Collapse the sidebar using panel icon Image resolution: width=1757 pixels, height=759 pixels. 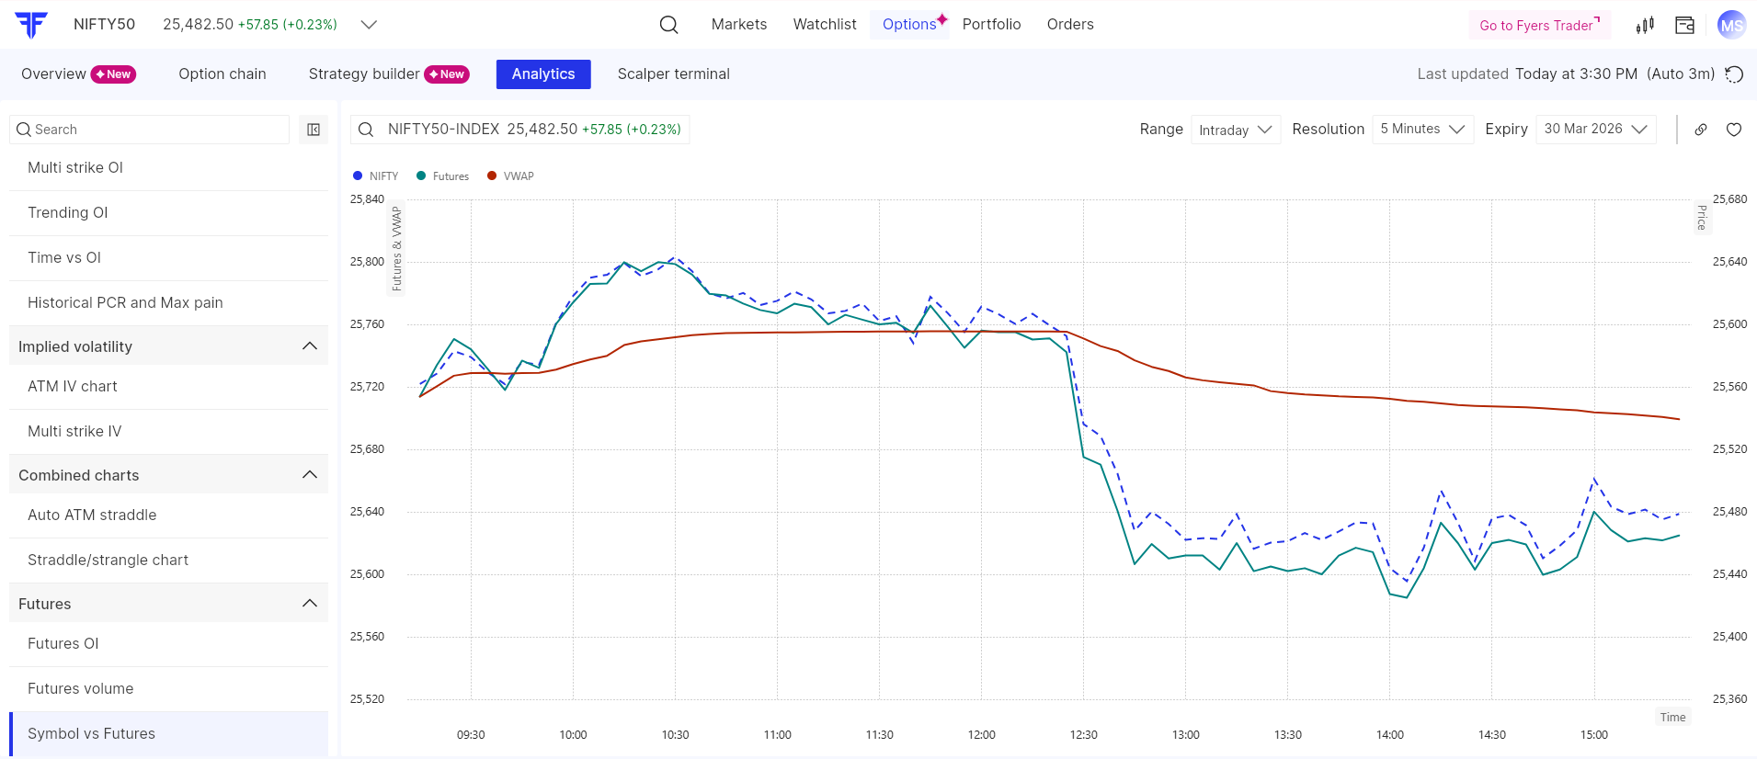click(314, 130)
